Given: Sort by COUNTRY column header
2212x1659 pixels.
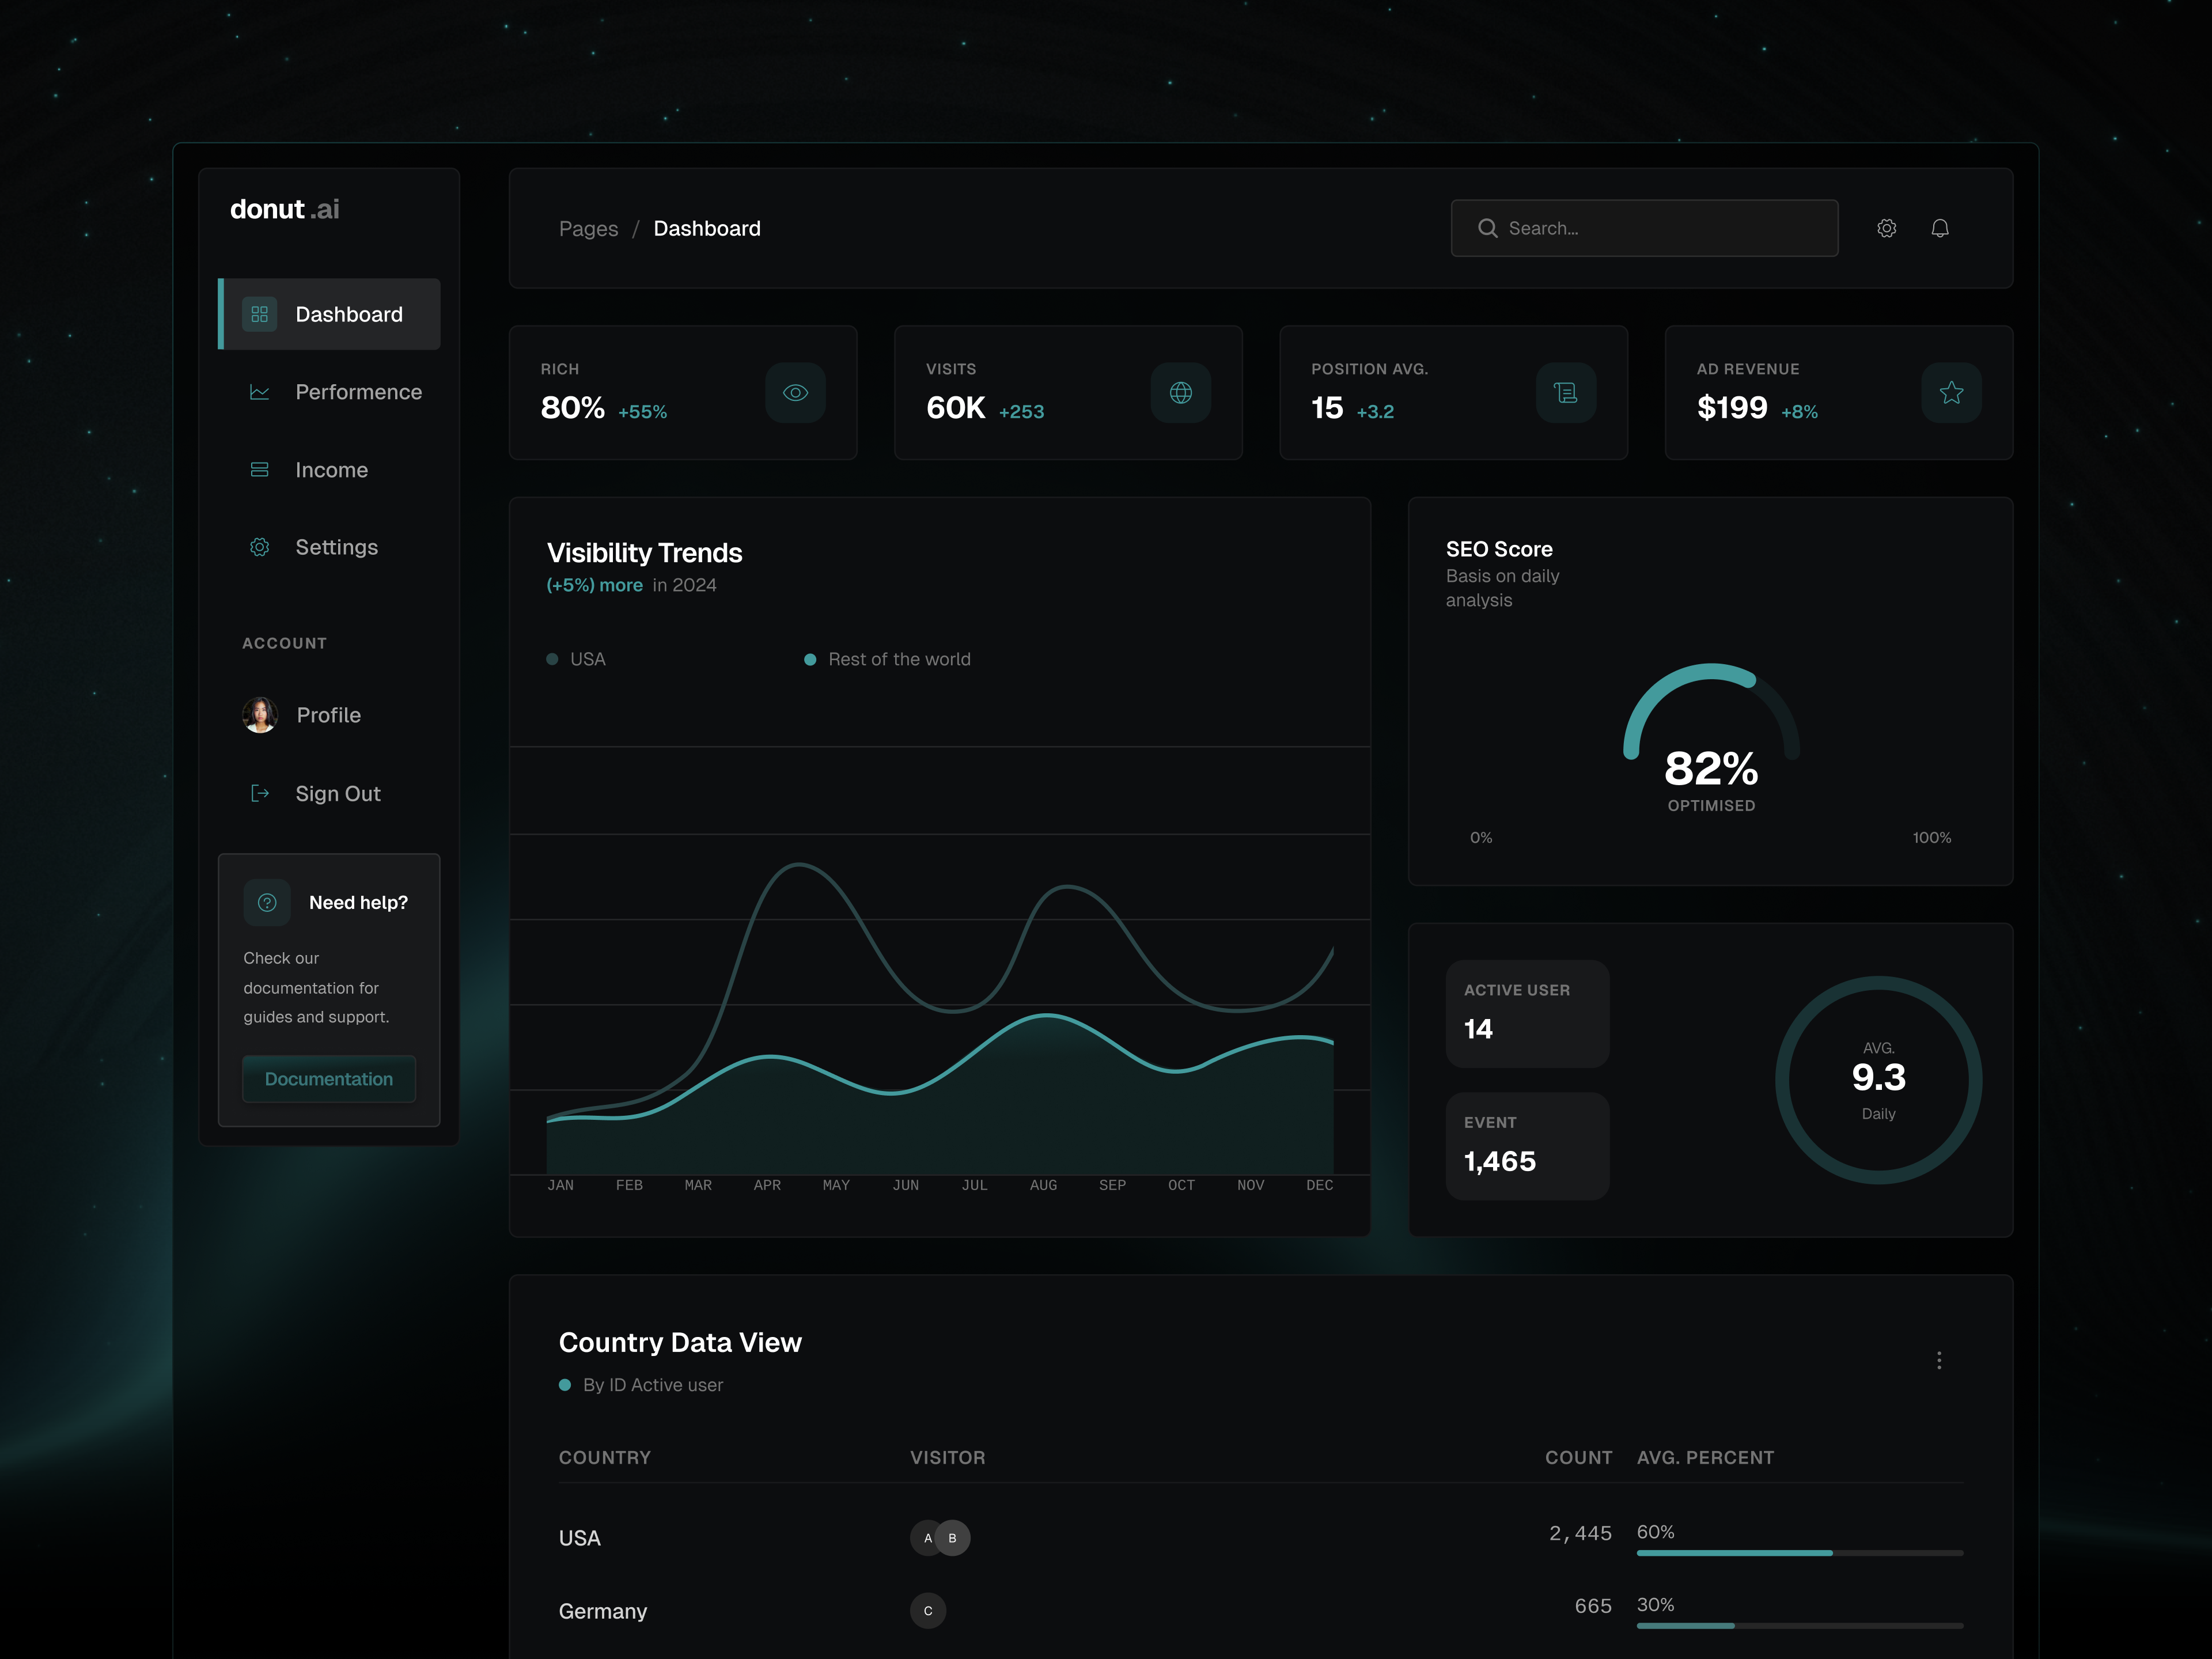Looking at the screenshot, I should coord(605,1458).
